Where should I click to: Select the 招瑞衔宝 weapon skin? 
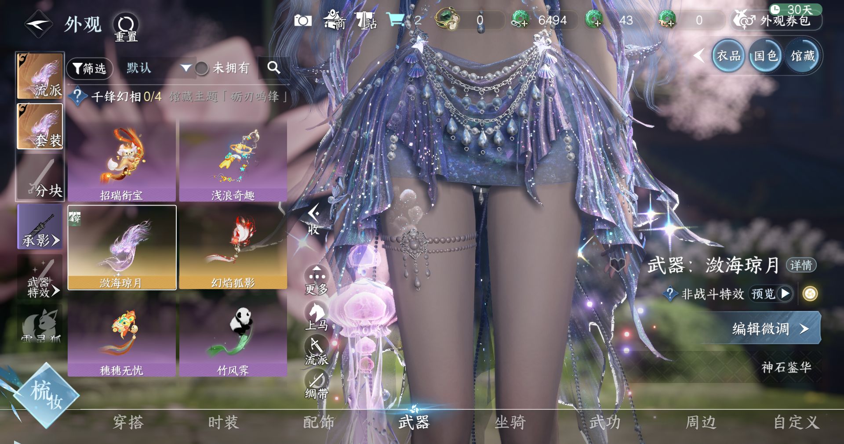(x=122, y=161)
